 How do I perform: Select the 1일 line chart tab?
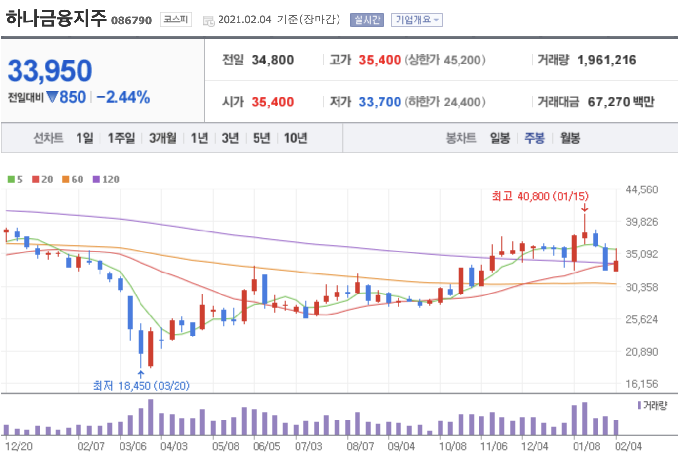pyautogui.click(x=84, y=138)
